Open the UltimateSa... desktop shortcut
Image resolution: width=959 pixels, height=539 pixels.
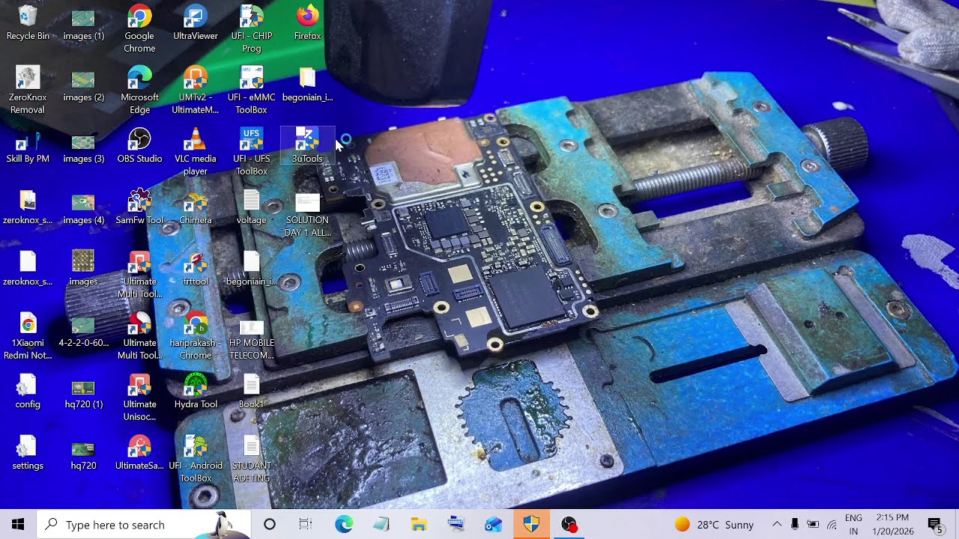(139, 452)
